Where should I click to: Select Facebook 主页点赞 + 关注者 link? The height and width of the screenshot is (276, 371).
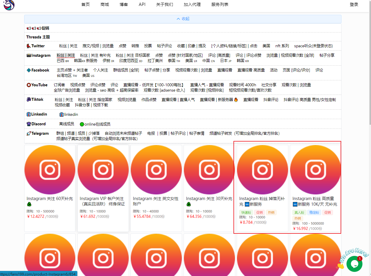72,70
